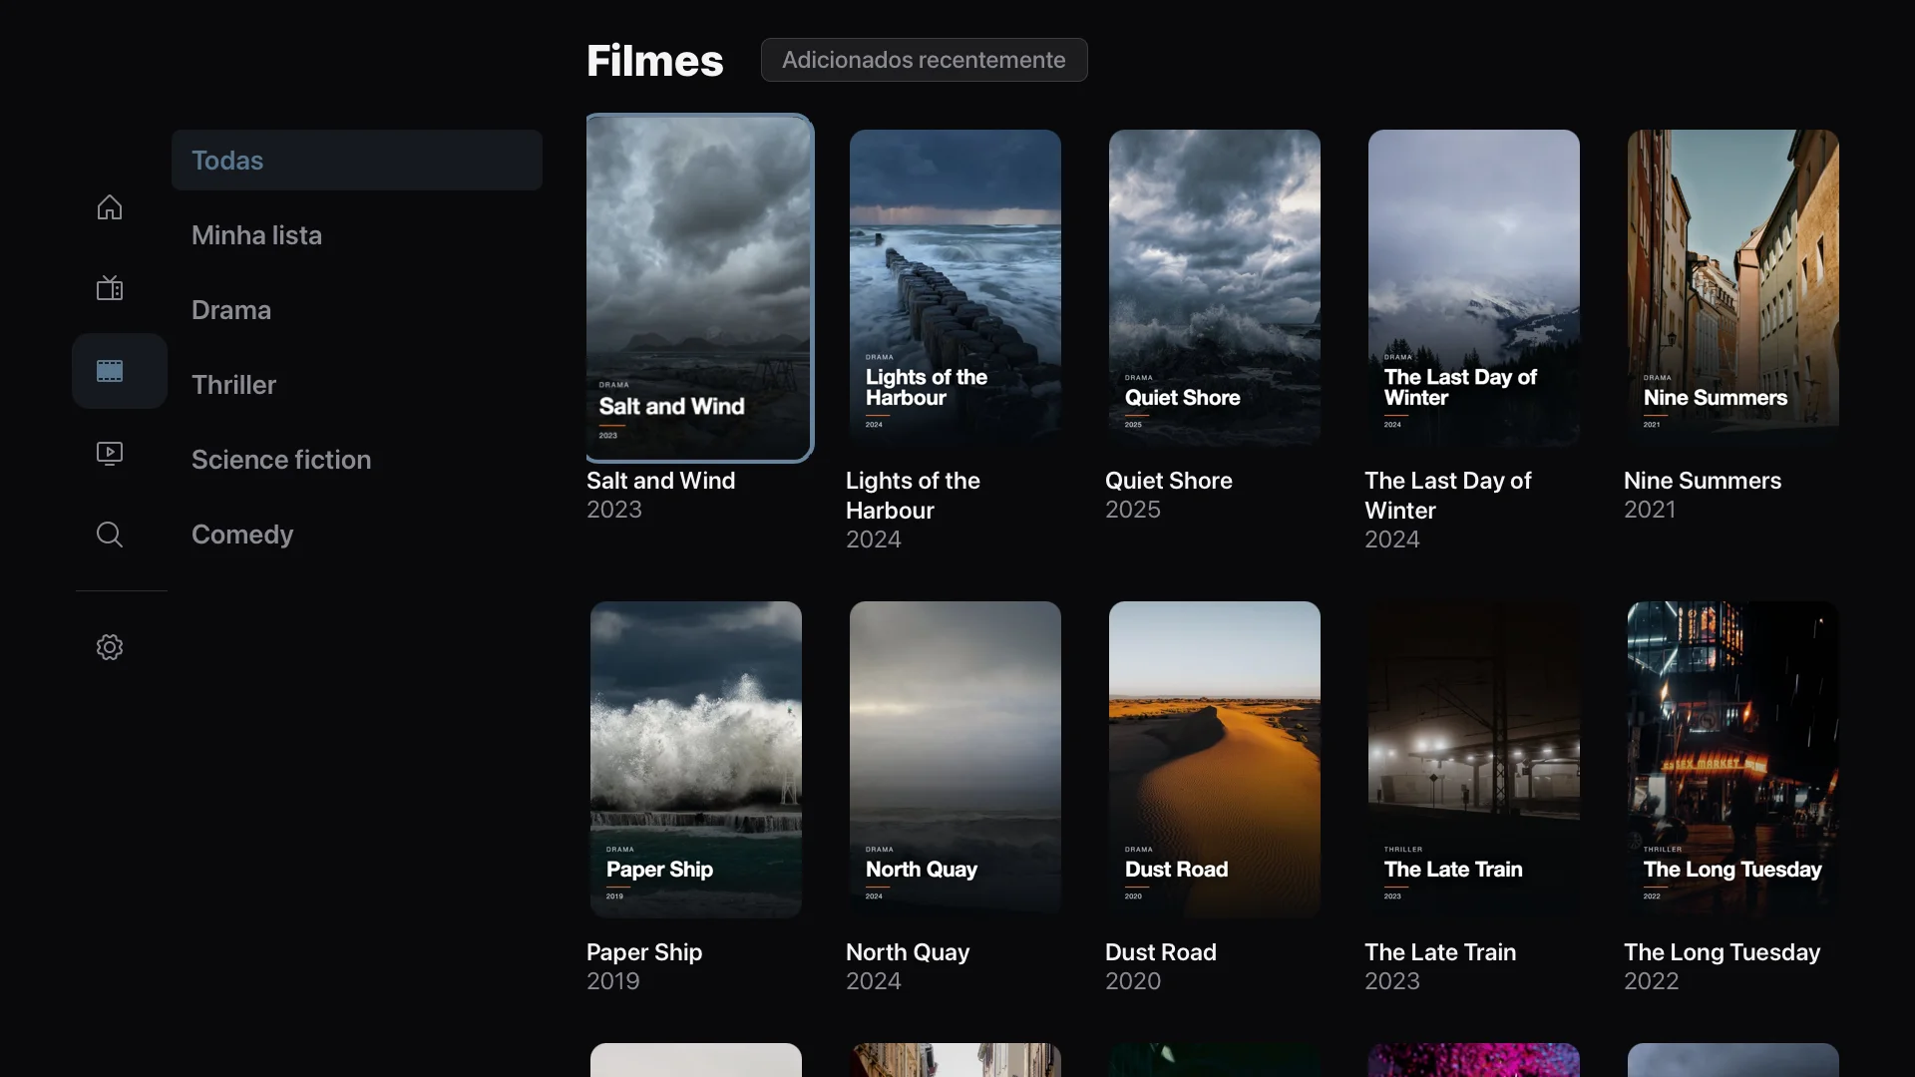Open The Long Tuesday poster
The width and height of the screenshot is (1915, 1077).
pos(1733,760)
